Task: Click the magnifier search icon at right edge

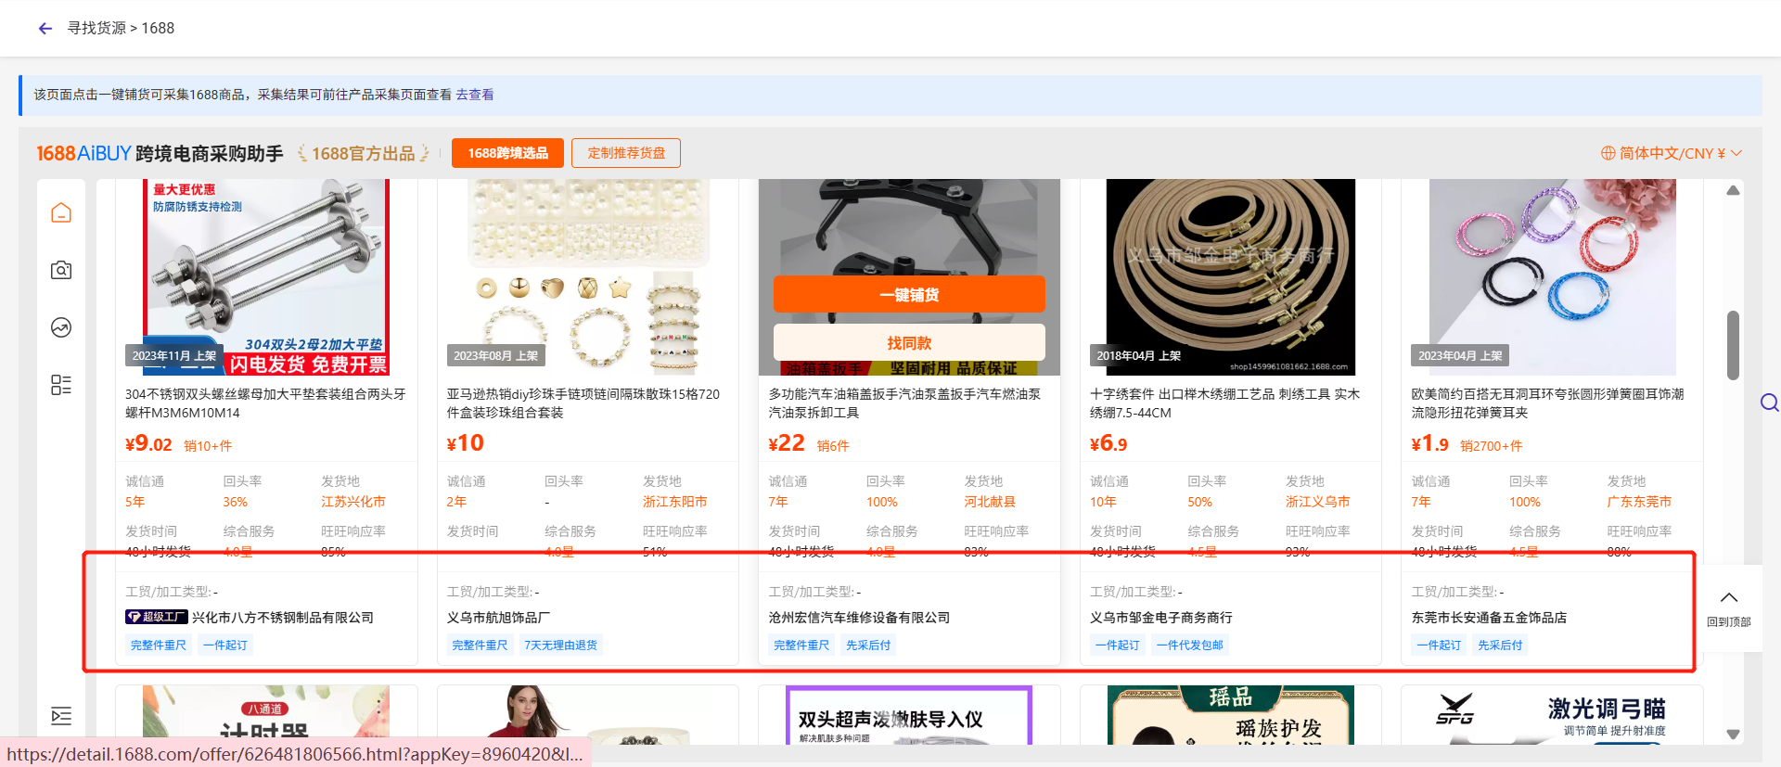Action: point(1769,403)
